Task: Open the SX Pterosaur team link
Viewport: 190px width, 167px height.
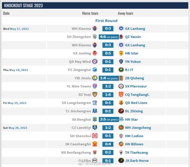Action: pos(136,87)
